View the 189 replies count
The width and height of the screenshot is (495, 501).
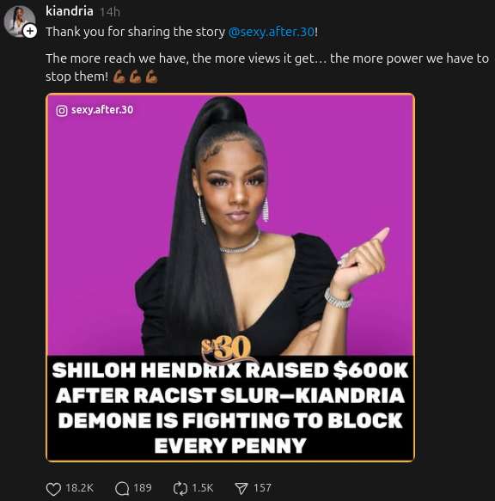pos(143,488)
